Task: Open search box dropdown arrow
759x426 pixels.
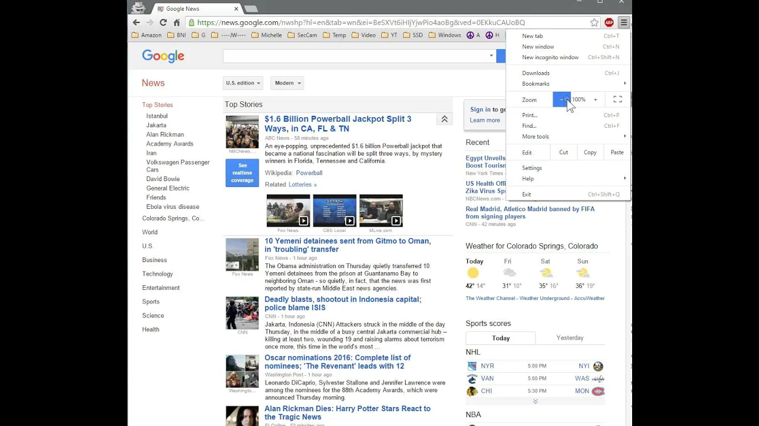Action: (491, 56)
